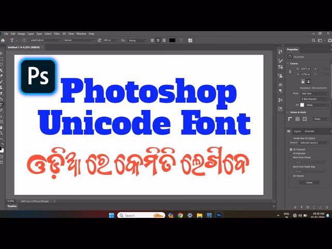Select the Horizontal Type tool

[x=1, y=105]
